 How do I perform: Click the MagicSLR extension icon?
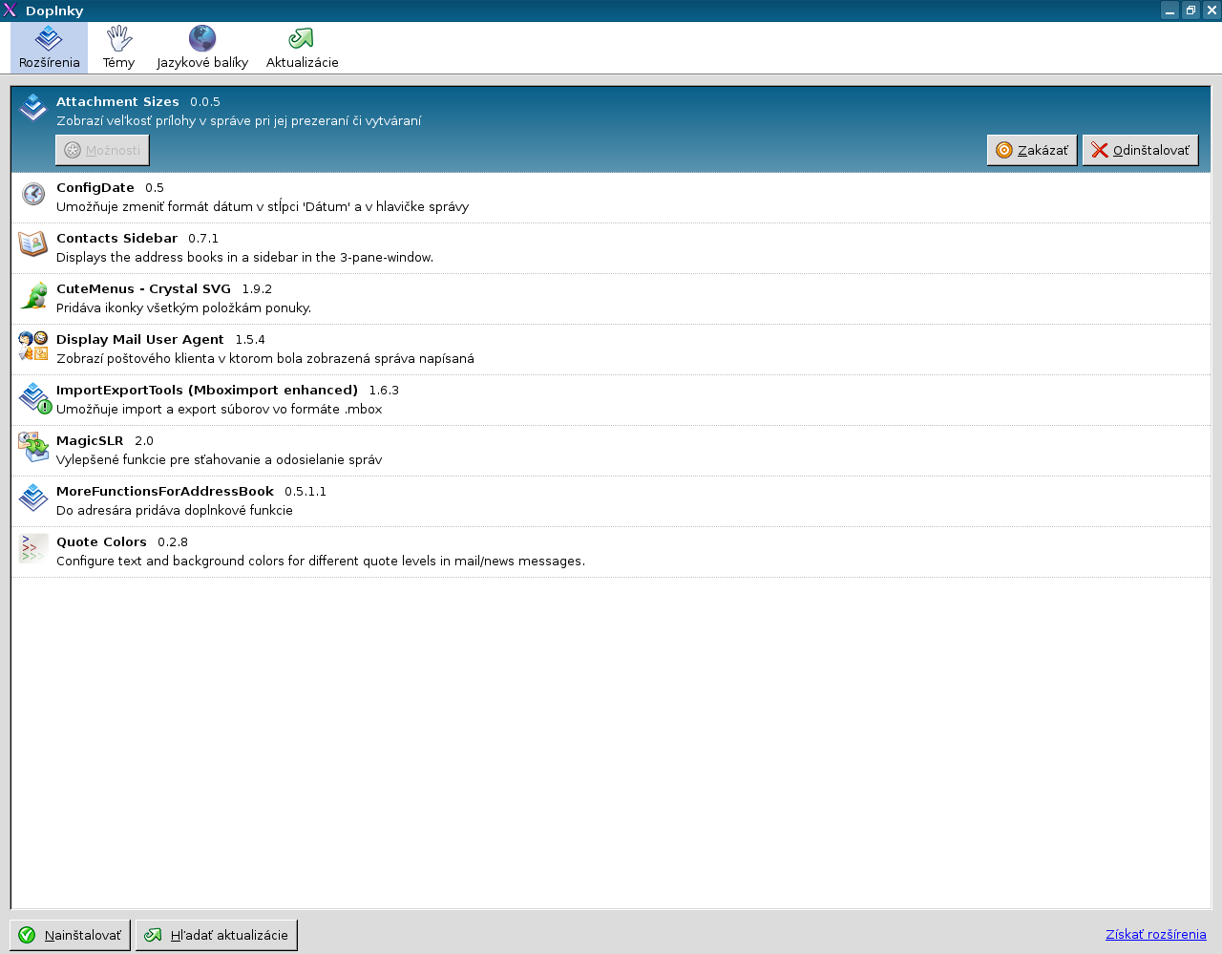(x=33, y=447)
